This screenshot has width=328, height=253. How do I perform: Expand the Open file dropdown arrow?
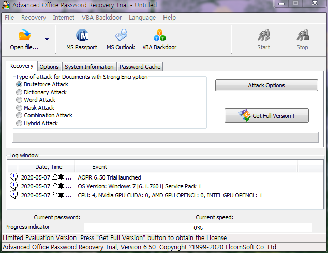point(47,39)
